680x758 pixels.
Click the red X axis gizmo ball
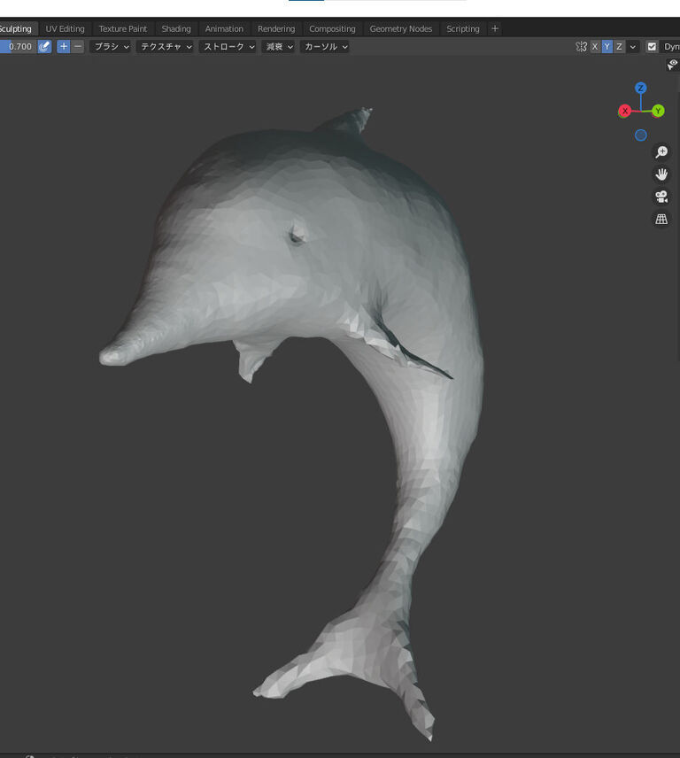[625, 111]
